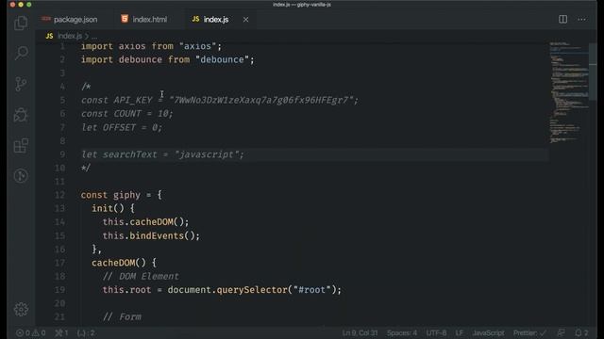604x339 pixels.
Task: Click the "import axios" line
Action: (151, 46)
